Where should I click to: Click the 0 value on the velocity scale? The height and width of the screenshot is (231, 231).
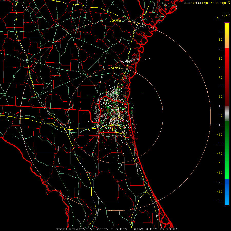[x=222, y=115]
